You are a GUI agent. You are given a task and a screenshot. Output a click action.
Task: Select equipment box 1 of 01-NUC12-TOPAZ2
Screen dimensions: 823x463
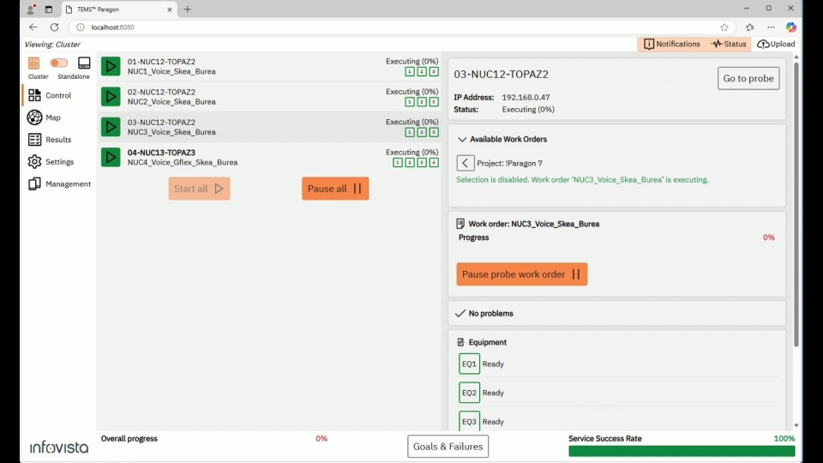point(410,71)
